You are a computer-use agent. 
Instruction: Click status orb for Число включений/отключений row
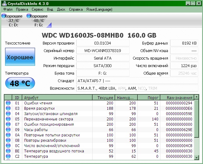(x=8, y=145)
